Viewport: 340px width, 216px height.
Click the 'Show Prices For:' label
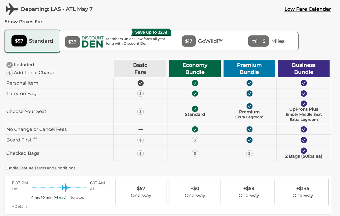24,22
